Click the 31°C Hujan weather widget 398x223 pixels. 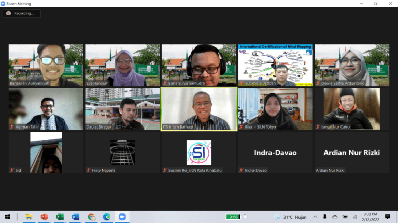point(291,217)
